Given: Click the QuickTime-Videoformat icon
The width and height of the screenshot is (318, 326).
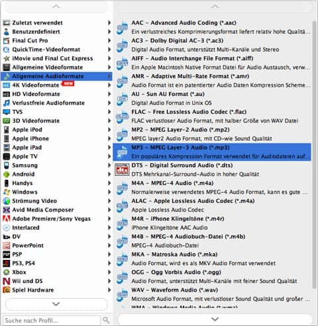Looking at the screenshot, I should [x=7, y=50].
